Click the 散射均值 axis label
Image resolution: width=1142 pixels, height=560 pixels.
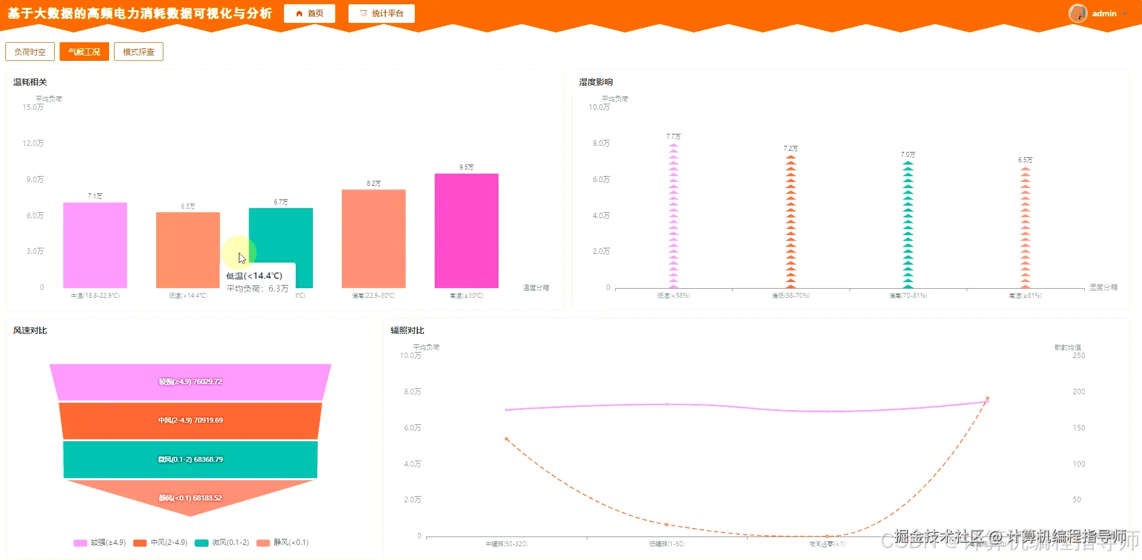click(1068, 347)
